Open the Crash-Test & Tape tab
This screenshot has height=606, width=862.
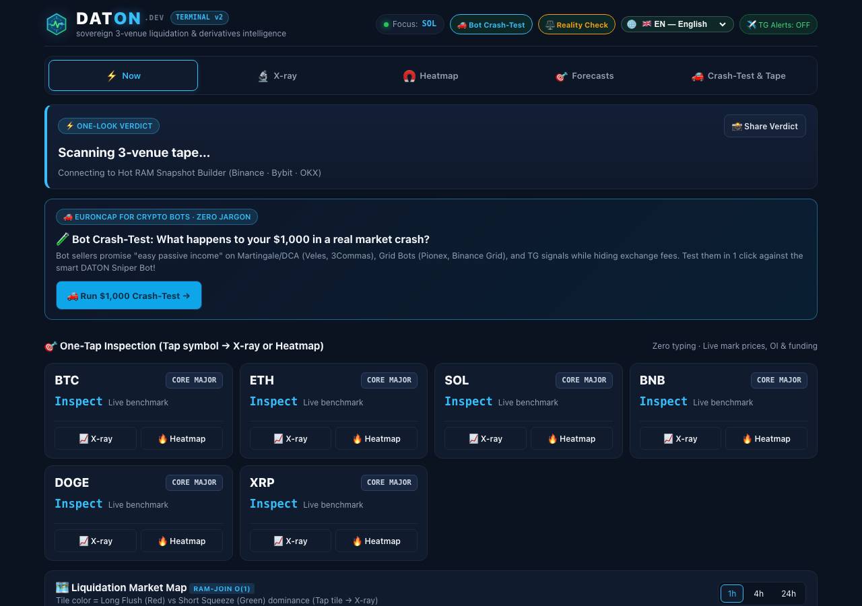click(x=738, y=75)
